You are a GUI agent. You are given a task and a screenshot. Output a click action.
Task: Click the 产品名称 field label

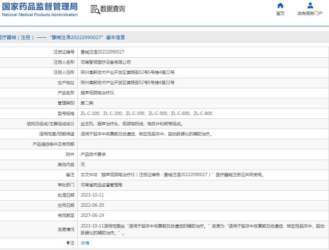pos(66,93)
